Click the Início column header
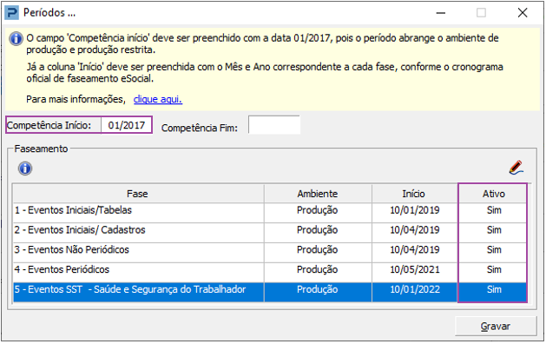Screen dimensions: 546x344 414,194
